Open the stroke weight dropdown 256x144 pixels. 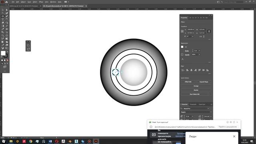pyautogui.click(x=199, y=51)
